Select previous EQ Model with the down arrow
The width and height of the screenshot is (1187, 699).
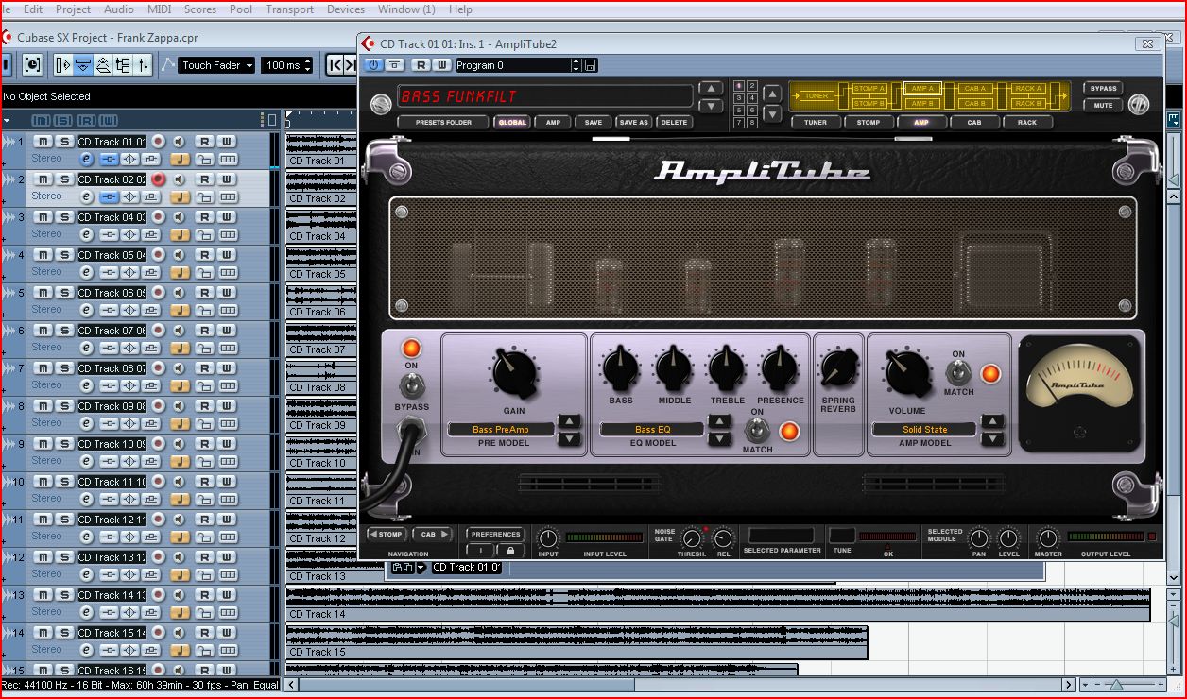(x=720, y=438)
